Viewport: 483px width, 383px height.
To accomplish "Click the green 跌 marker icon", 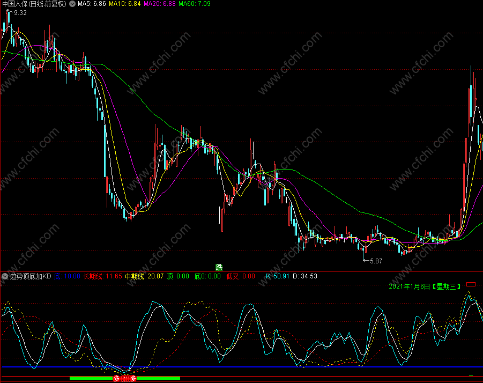I will point(219,267).
